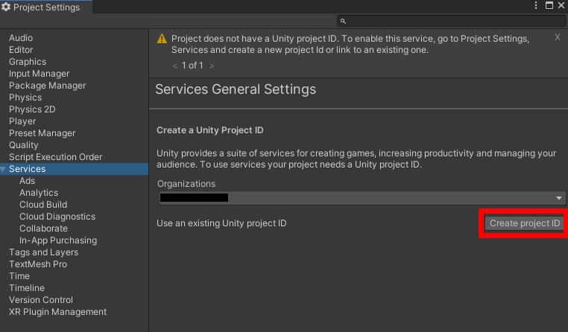Open Player settings
Viewport: 568px width, 332px height.
coord(22,121)
